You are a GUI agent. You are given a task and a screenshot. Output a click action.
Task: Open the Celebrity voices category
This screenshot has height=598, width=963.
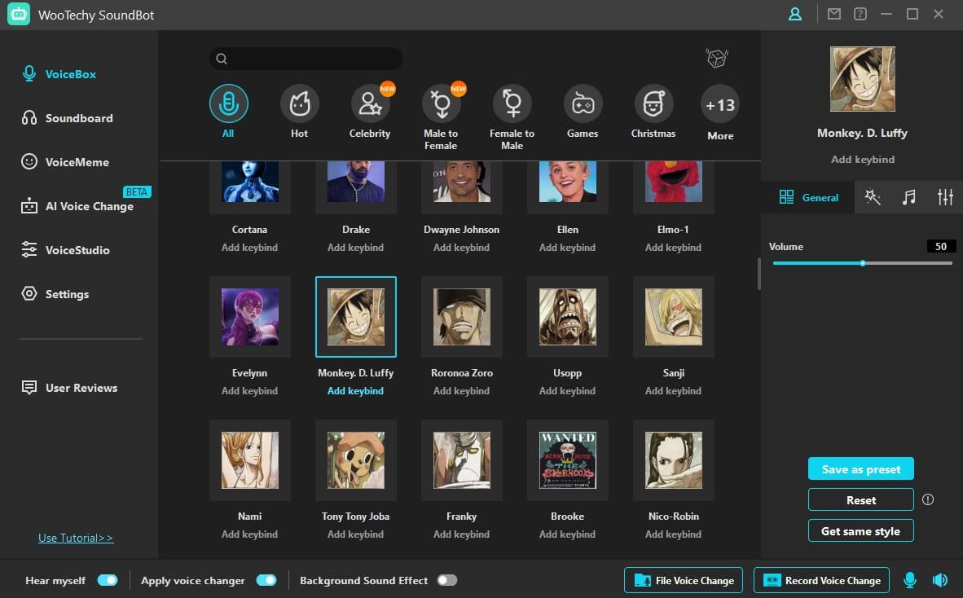point(370,104)
